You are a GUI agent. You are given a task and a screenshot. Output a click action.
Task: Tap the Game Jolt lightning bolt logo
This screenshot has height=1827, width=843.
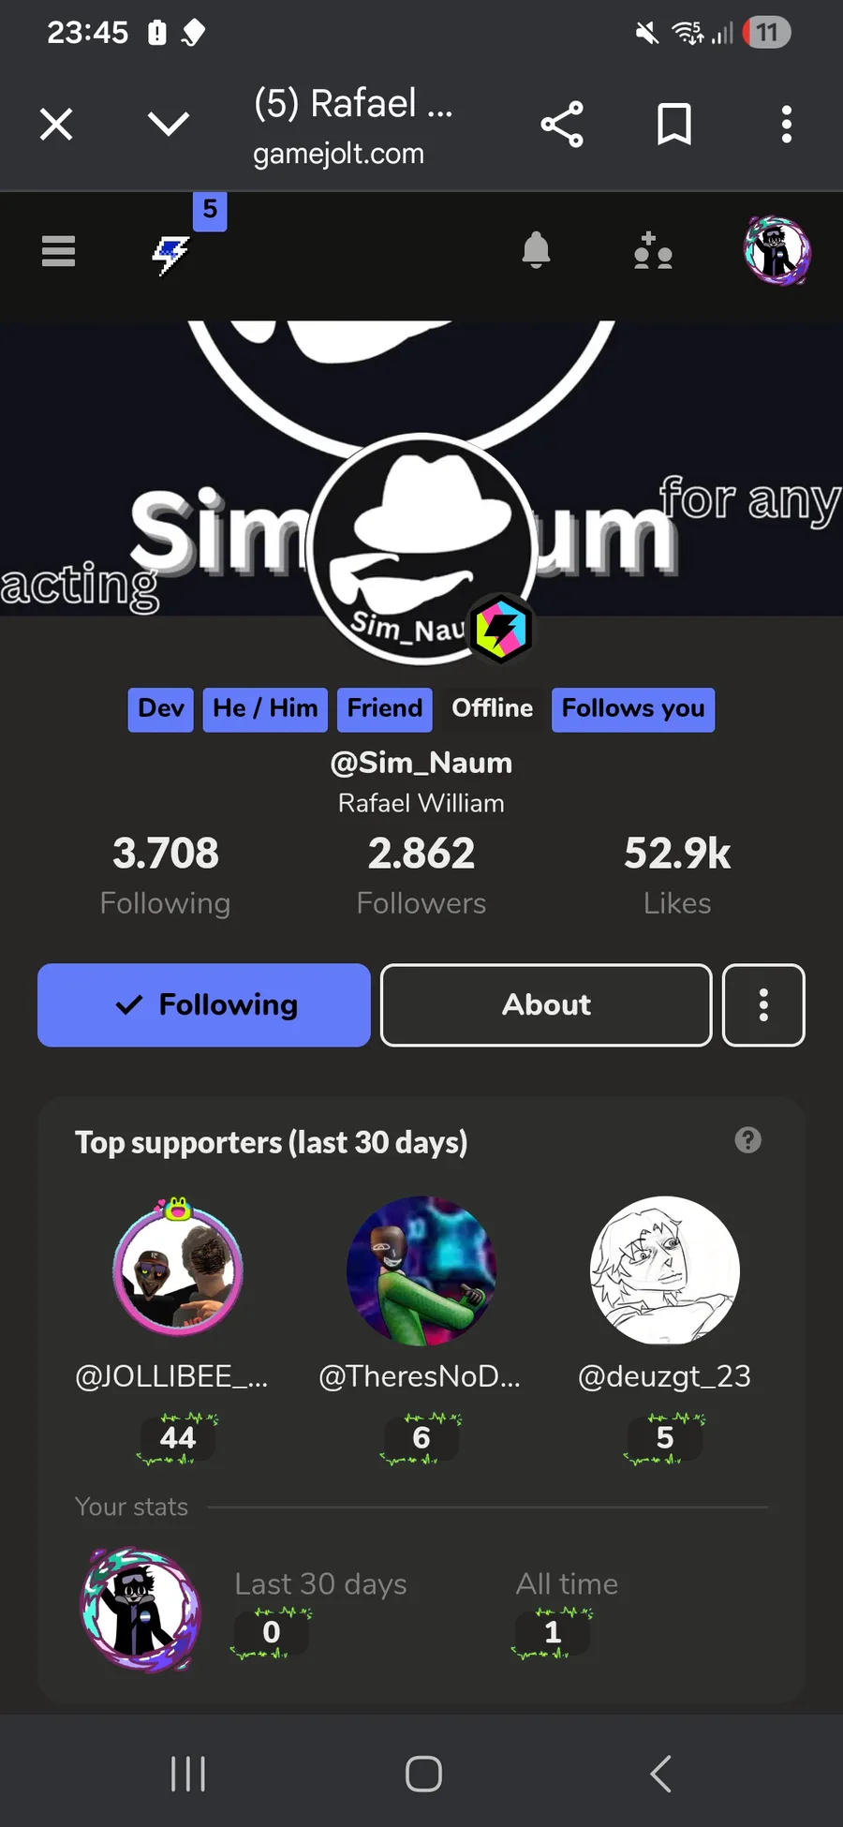[x=171, y=254]
